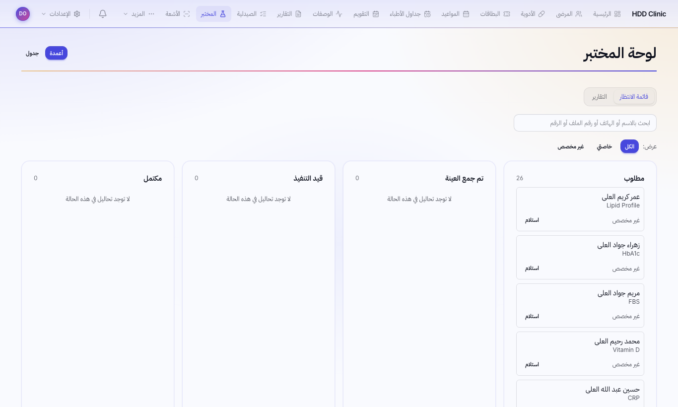Click the تم جمع العينة column header
The width and height of the screenshot is (678, 407).
point(464,178)
